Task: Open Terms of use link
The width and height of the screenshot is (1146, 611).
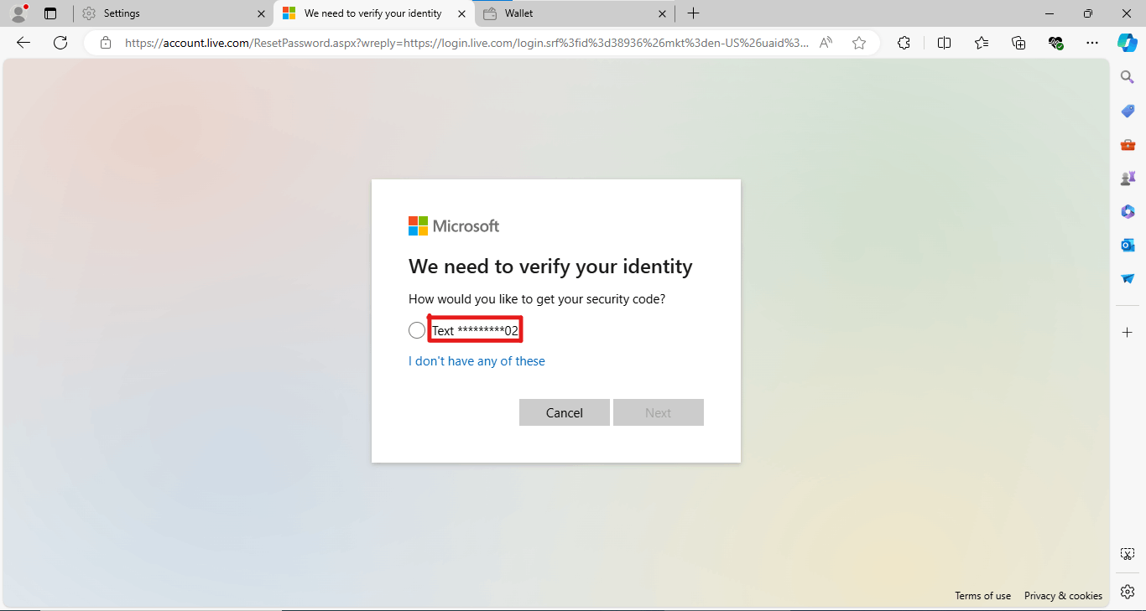Action: point(982,596)
